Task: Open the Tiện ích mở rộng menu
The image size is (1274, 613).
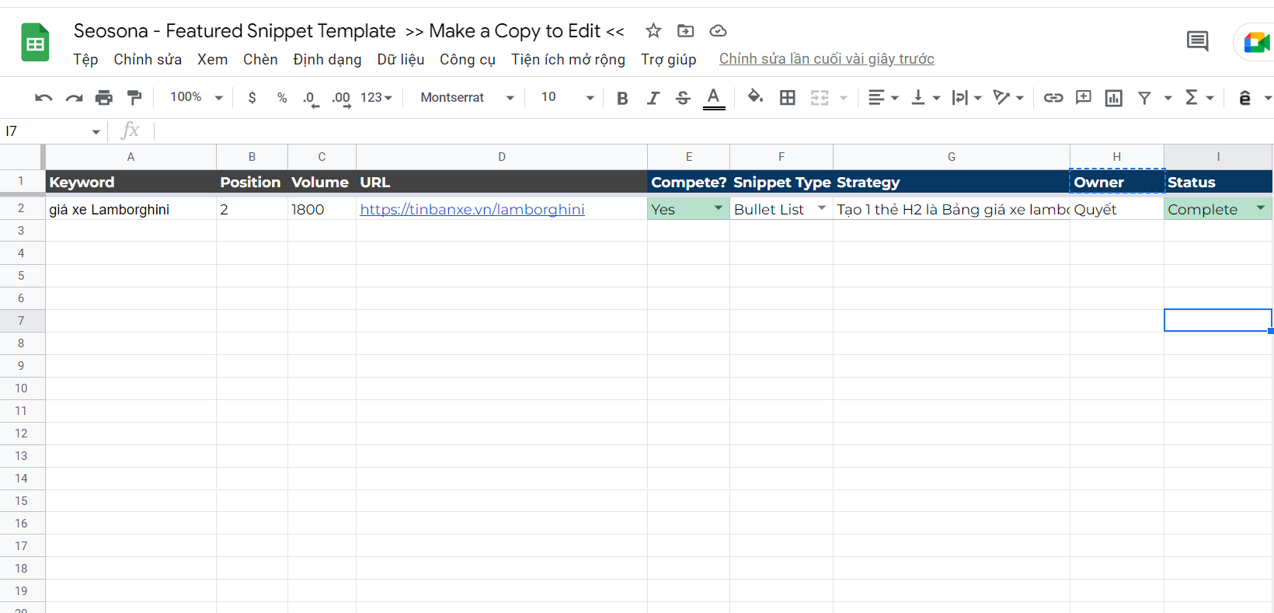Action: click(568, 59)
